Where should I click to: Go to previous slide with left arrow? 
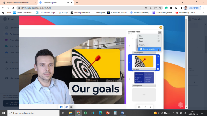click(145, 107)
